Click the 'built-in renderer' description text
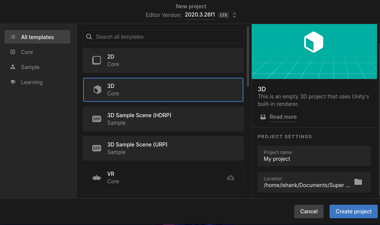 278,104
